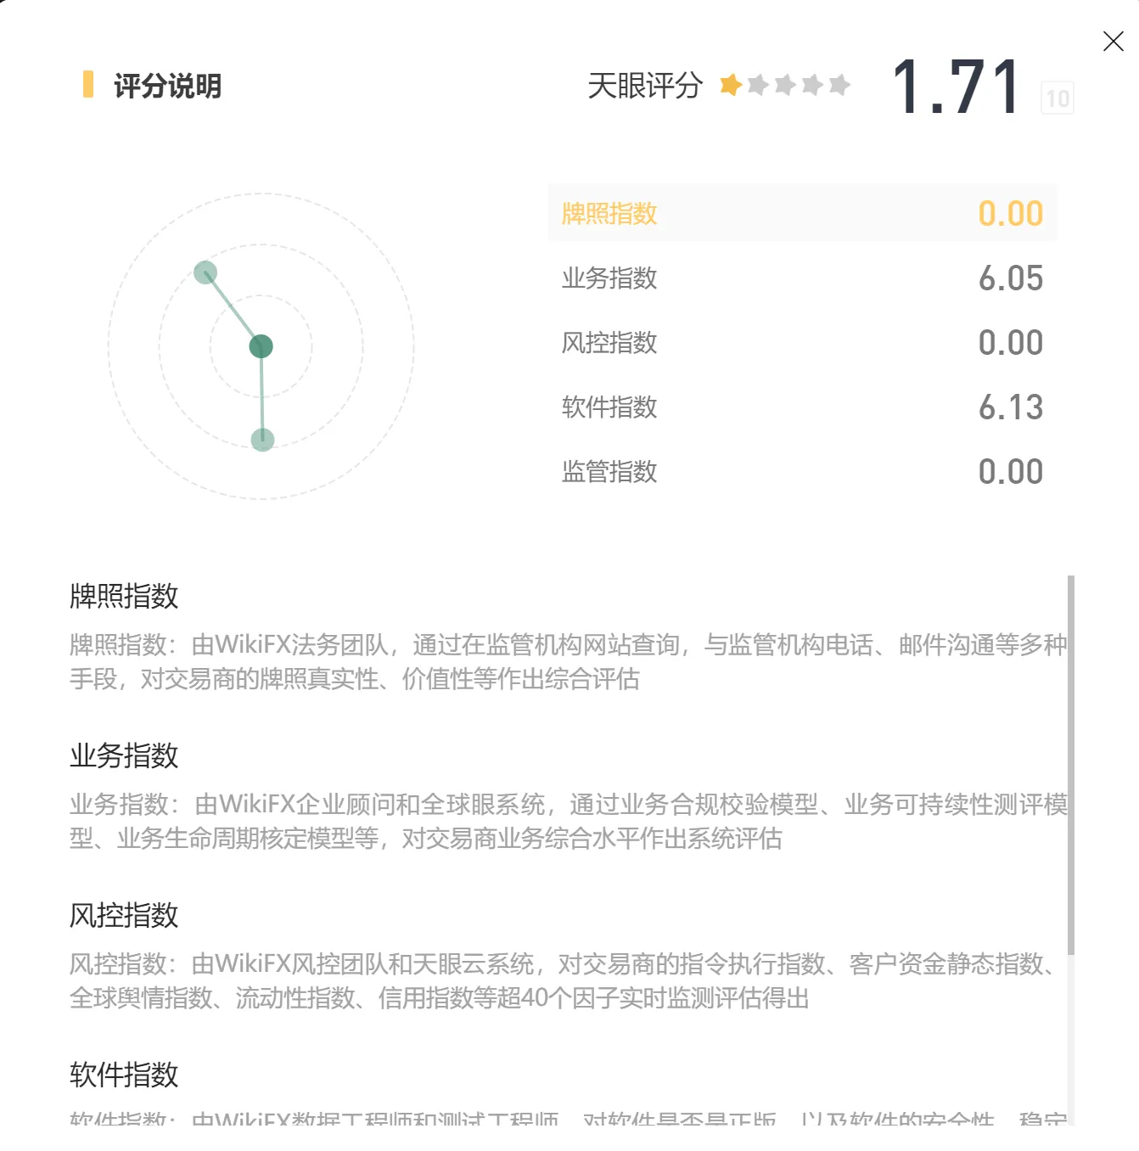Click the small 10 max-score badge
1139x1151 pixels.
coord(1058,98)
